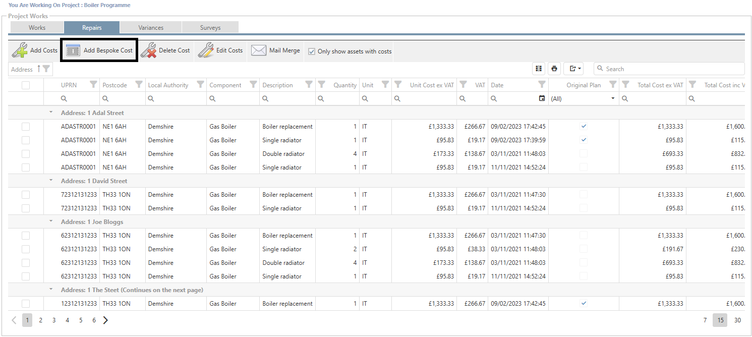The height and width of the screenshot is (337, 752).
Task: Click the Add Costs wrench icon
Action: tap(20, 50)
